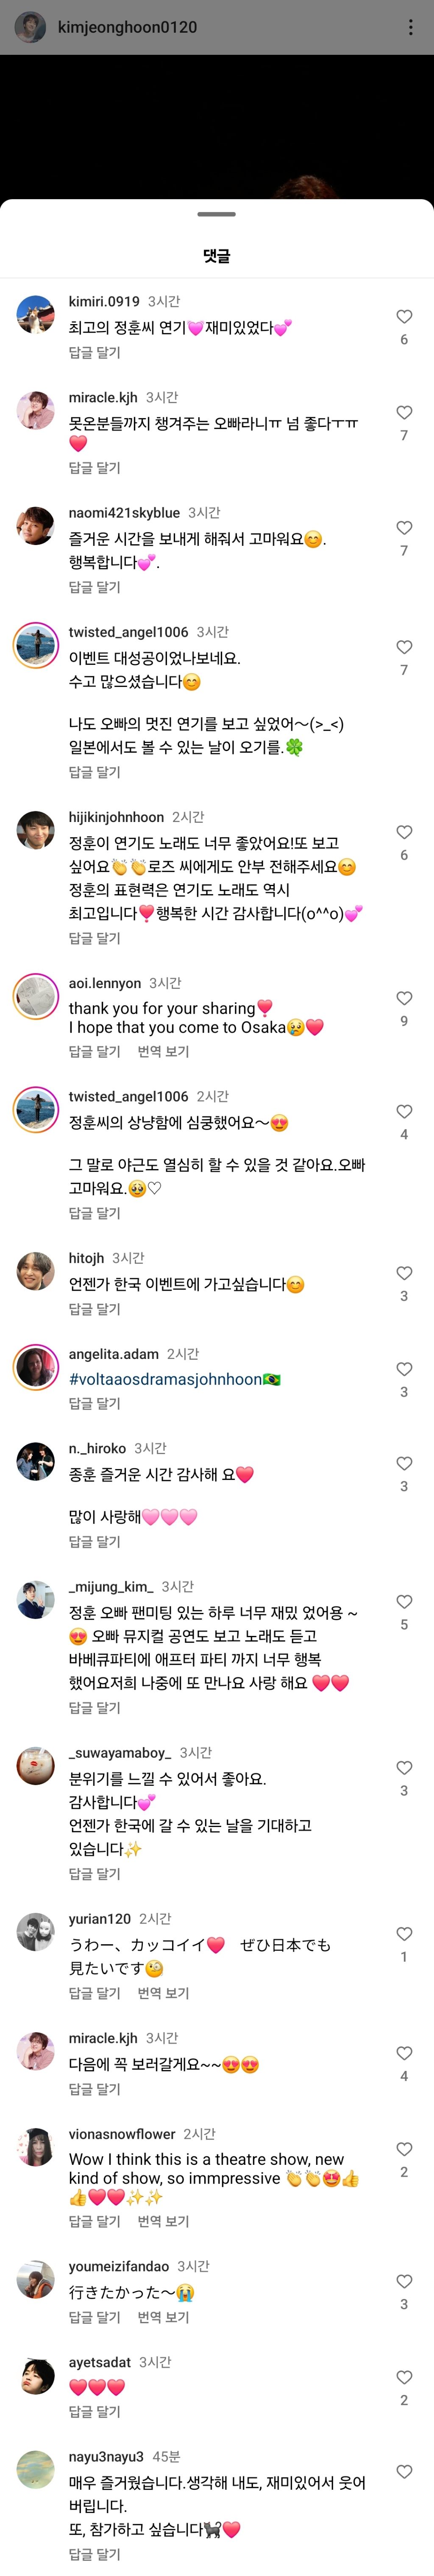
Task: Like the comment by kimiri.0919
Action: pos(404,317)
